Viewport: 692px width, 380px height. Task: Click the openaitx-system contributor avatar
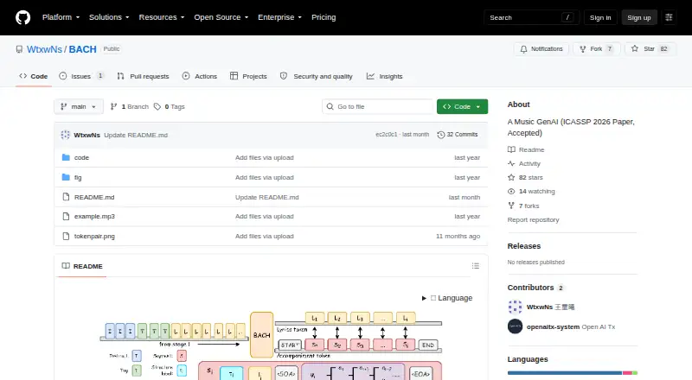tap(515, 326)
